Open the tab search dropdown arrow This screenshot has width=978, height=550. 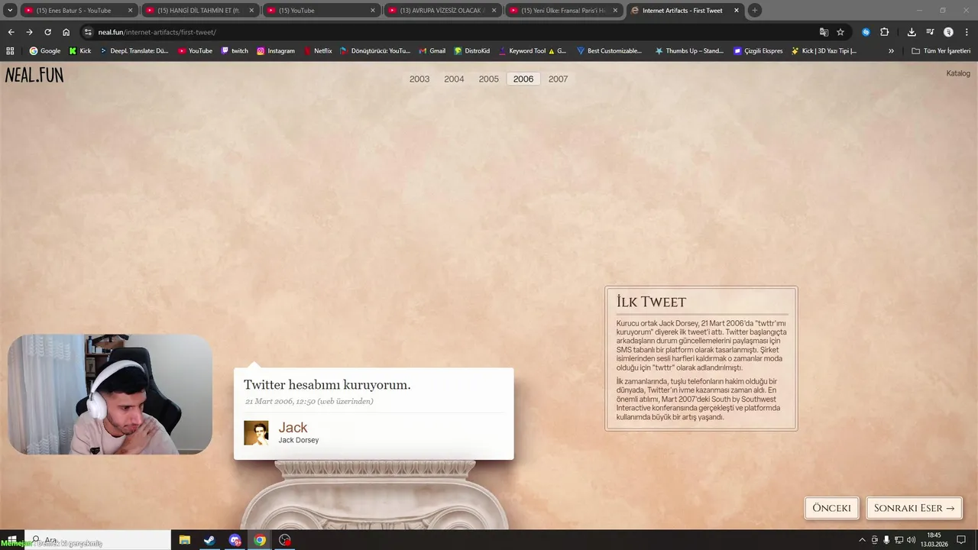click(10, 11)
